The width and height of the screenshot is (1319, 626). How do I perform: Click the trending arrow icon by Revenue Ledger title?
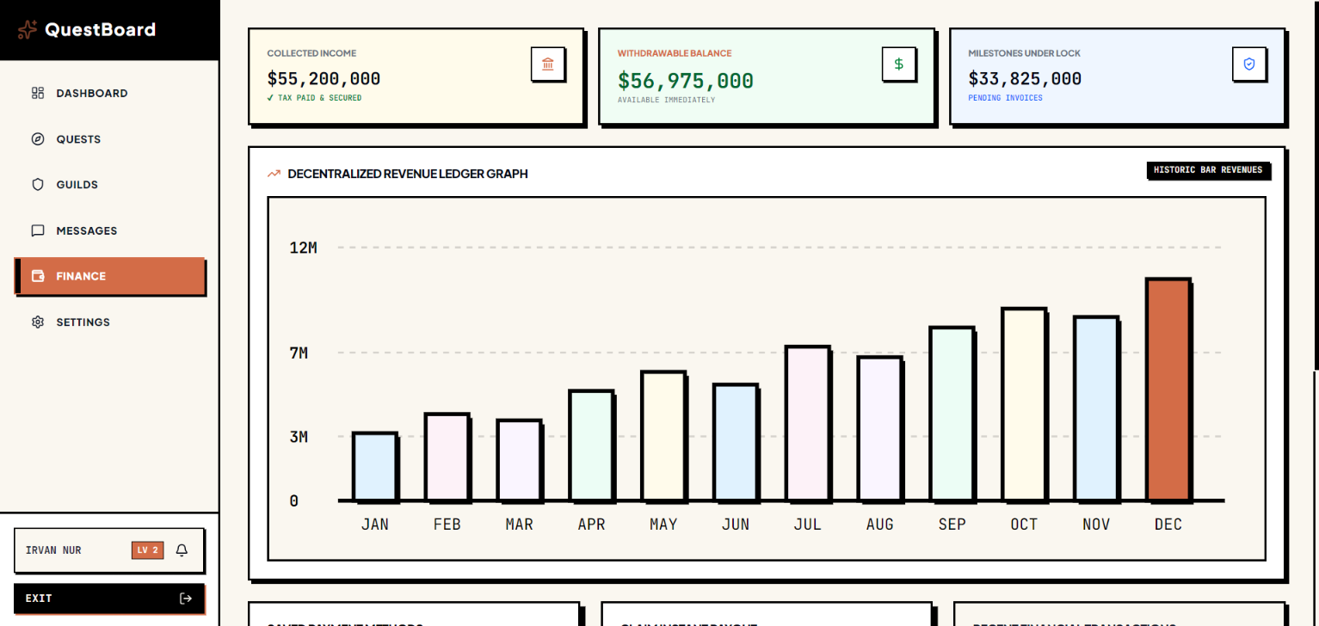click(x=274, y=174)
